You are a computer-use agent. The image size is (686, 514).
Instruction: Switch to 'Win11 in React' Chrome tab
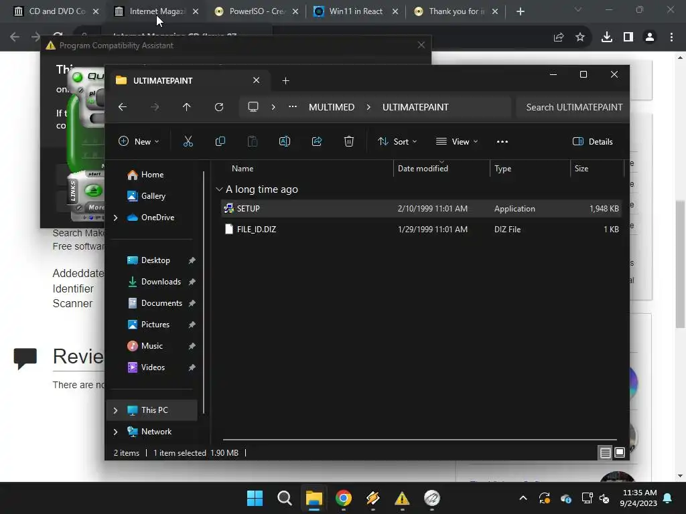coord(356,11)
